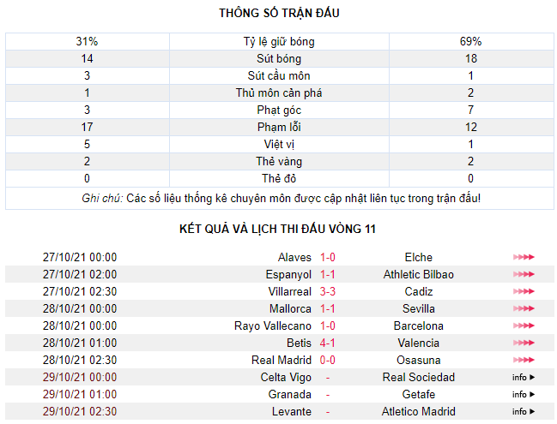This screenshot has height=424, width=557.
Task: Select the Real Madrid team name
Action: point(282,361)
